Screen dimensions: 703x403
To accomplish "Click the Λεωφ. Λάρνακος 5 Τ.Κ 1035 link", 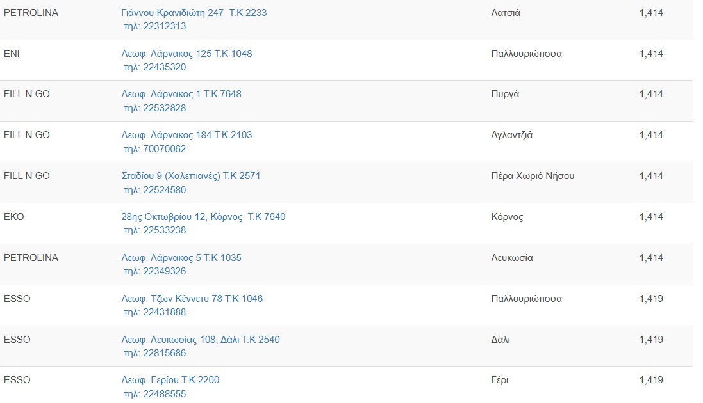I will (x=181, y=258).
